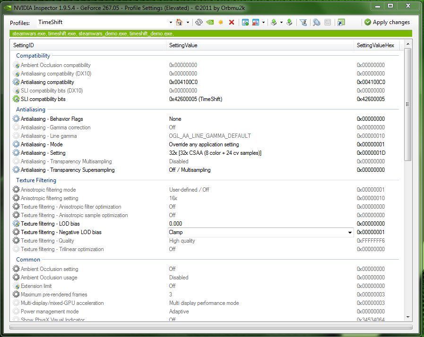Click the import profile down-arrow icon

[x=289, y=22]
